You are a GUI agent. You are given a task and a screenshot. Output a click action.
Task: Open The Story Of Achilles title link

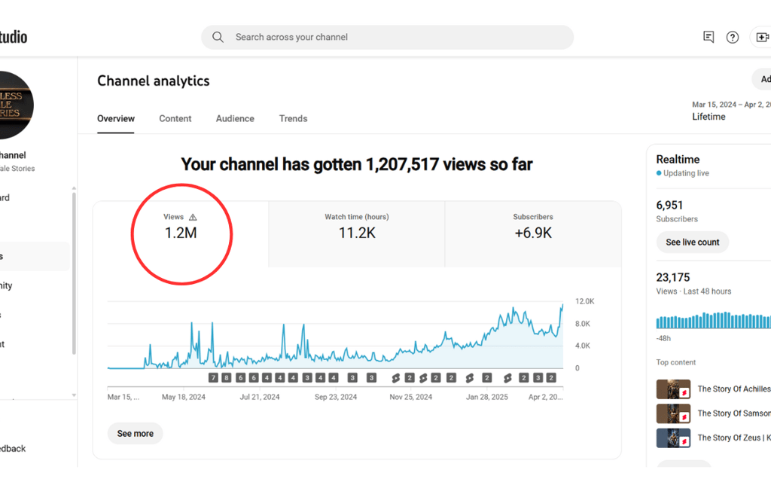coord(734,389)
